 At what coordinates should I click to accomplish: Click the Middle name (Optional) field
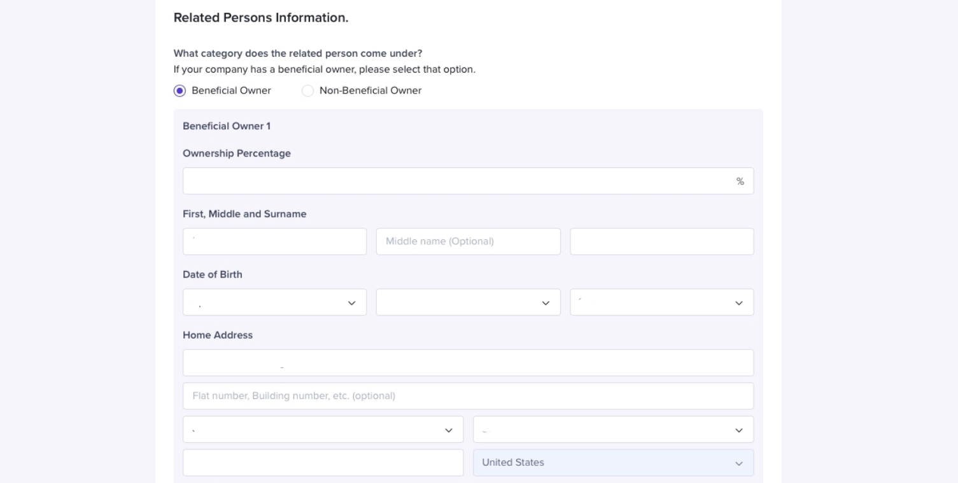468,242
